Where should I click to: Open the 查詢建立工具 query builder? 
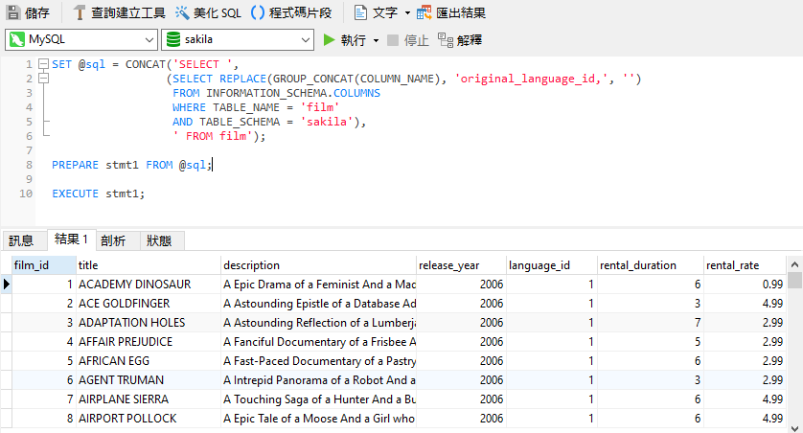click(x=119, y=12)
